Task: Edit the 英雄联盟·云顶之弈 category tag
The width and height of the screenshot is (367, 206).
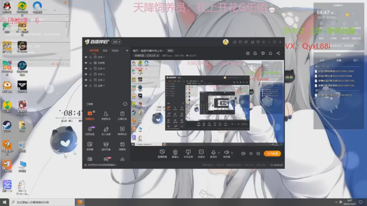Action: [146, 55]
